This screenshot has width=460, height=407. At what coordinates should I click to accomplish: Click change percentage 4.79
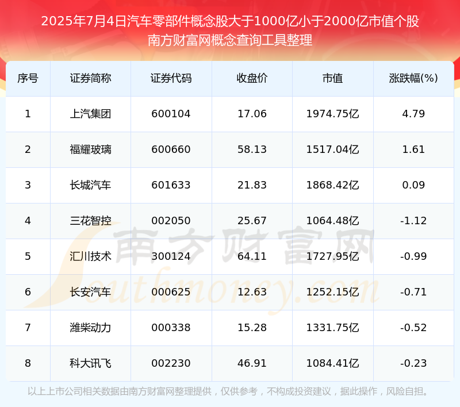(x=413, y=114)
